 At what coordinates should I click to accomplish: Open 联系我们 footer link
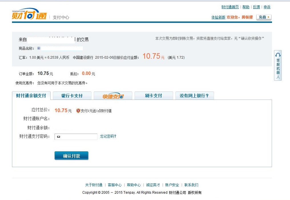tap(191, 185)
